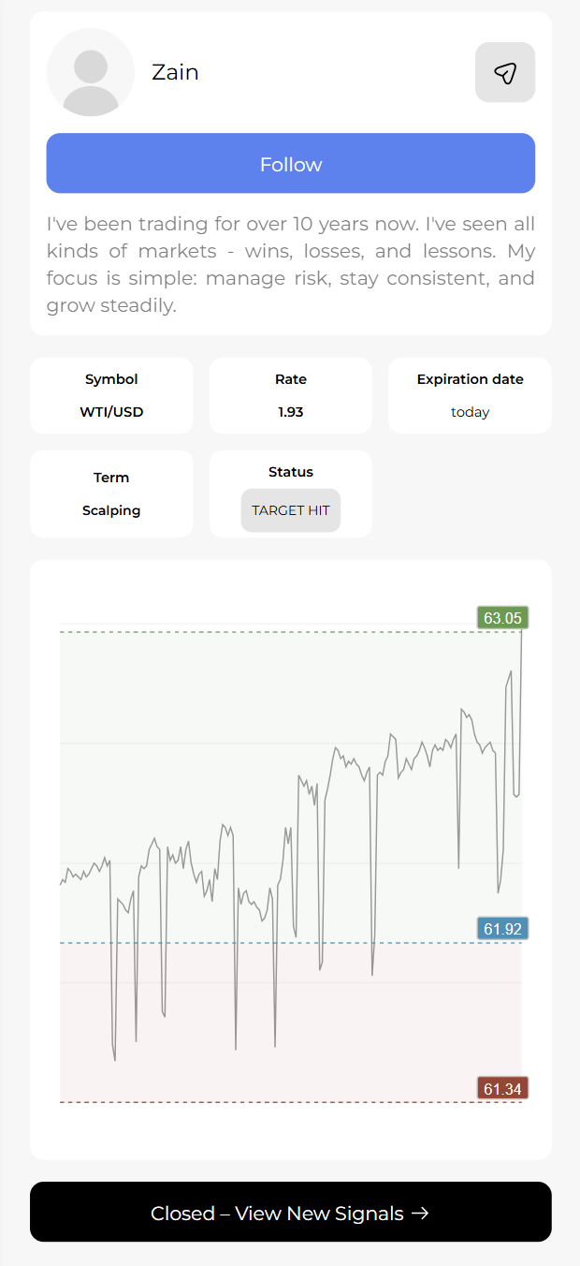Click the username Zain
The height and width of the screenshot is (1266, 580).
175,72
